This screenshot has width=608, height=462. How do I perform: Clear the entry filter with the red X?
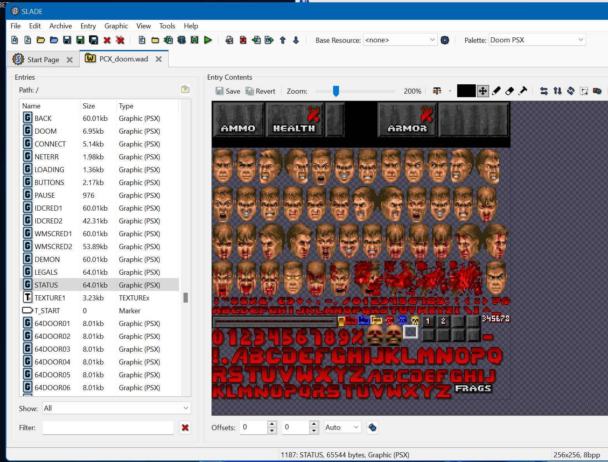pos(185,427)
